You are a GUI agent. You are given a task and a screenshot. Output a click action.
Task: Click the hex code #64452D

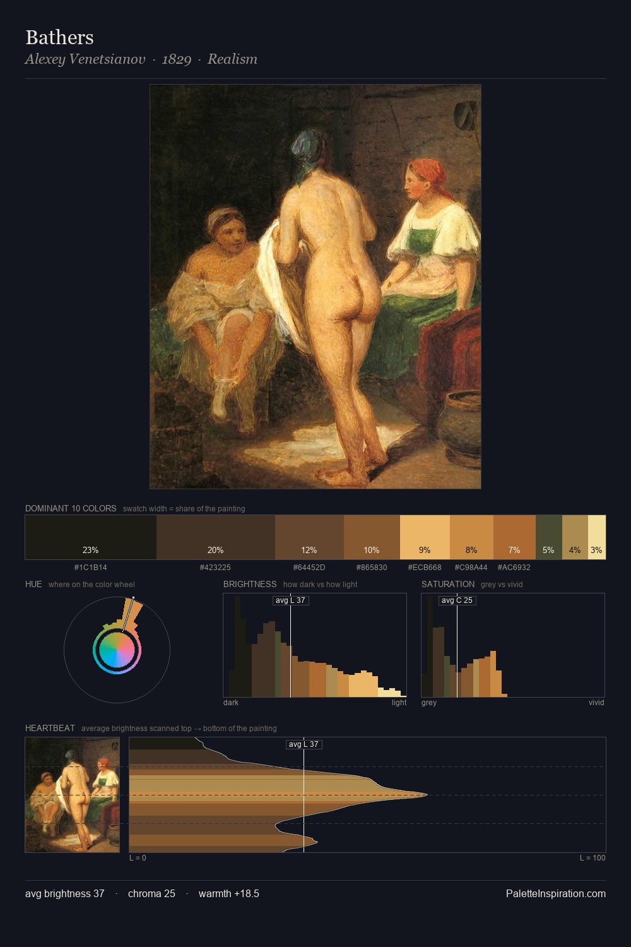tap(309, 568)
